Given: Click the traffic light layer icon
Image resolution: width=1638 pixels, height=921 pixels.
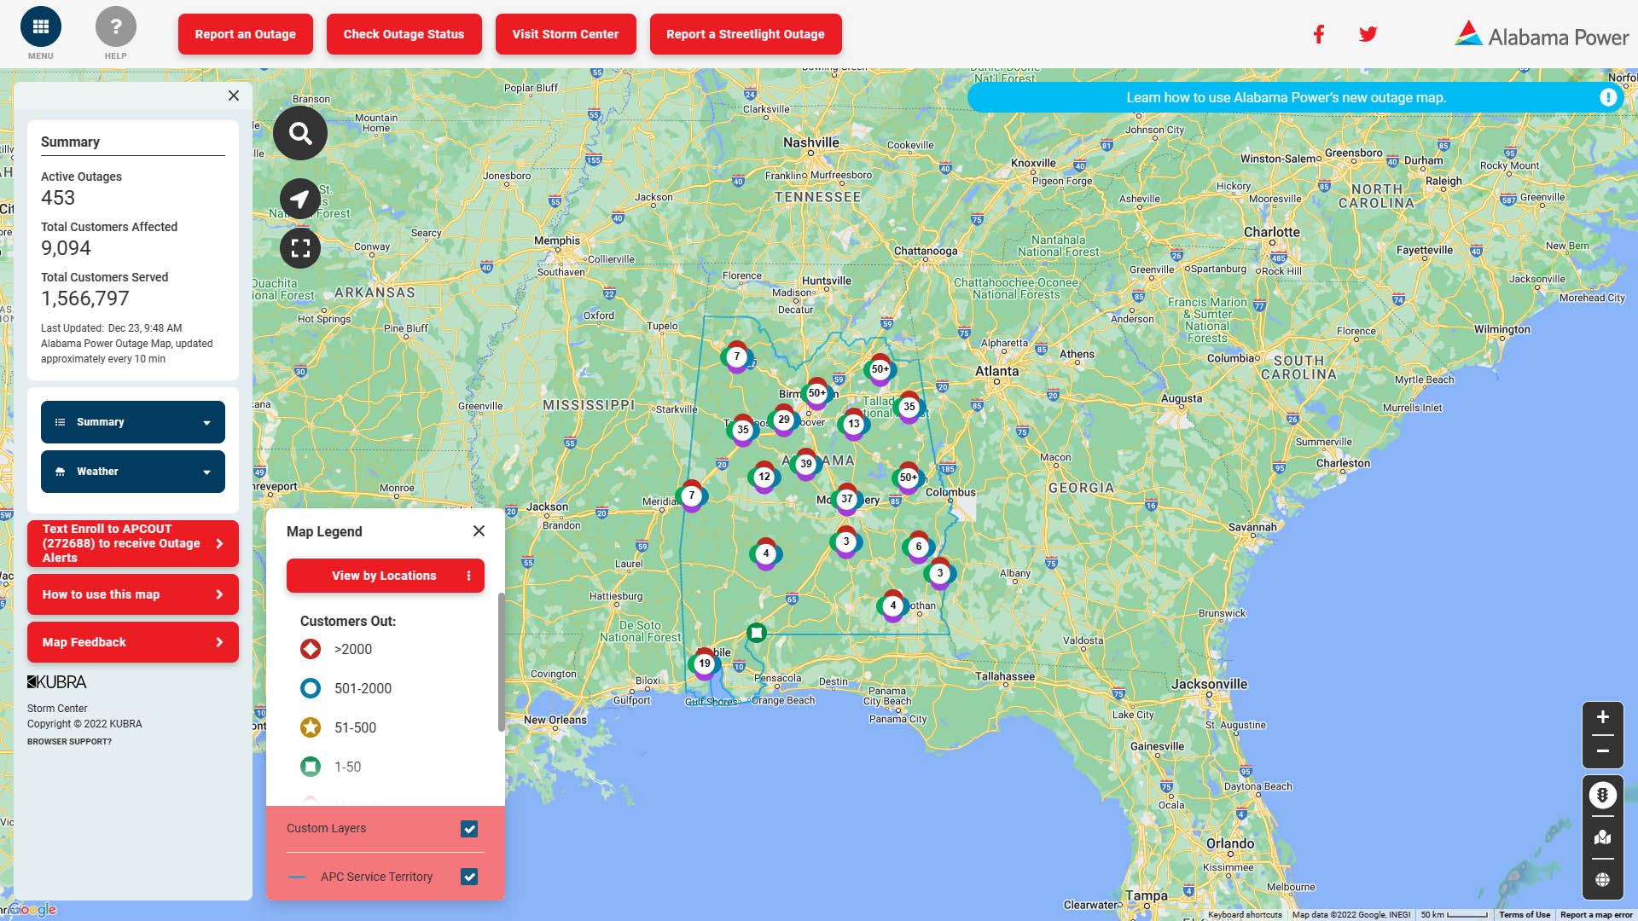Looking at the screenshot, I should [1602, 795].
